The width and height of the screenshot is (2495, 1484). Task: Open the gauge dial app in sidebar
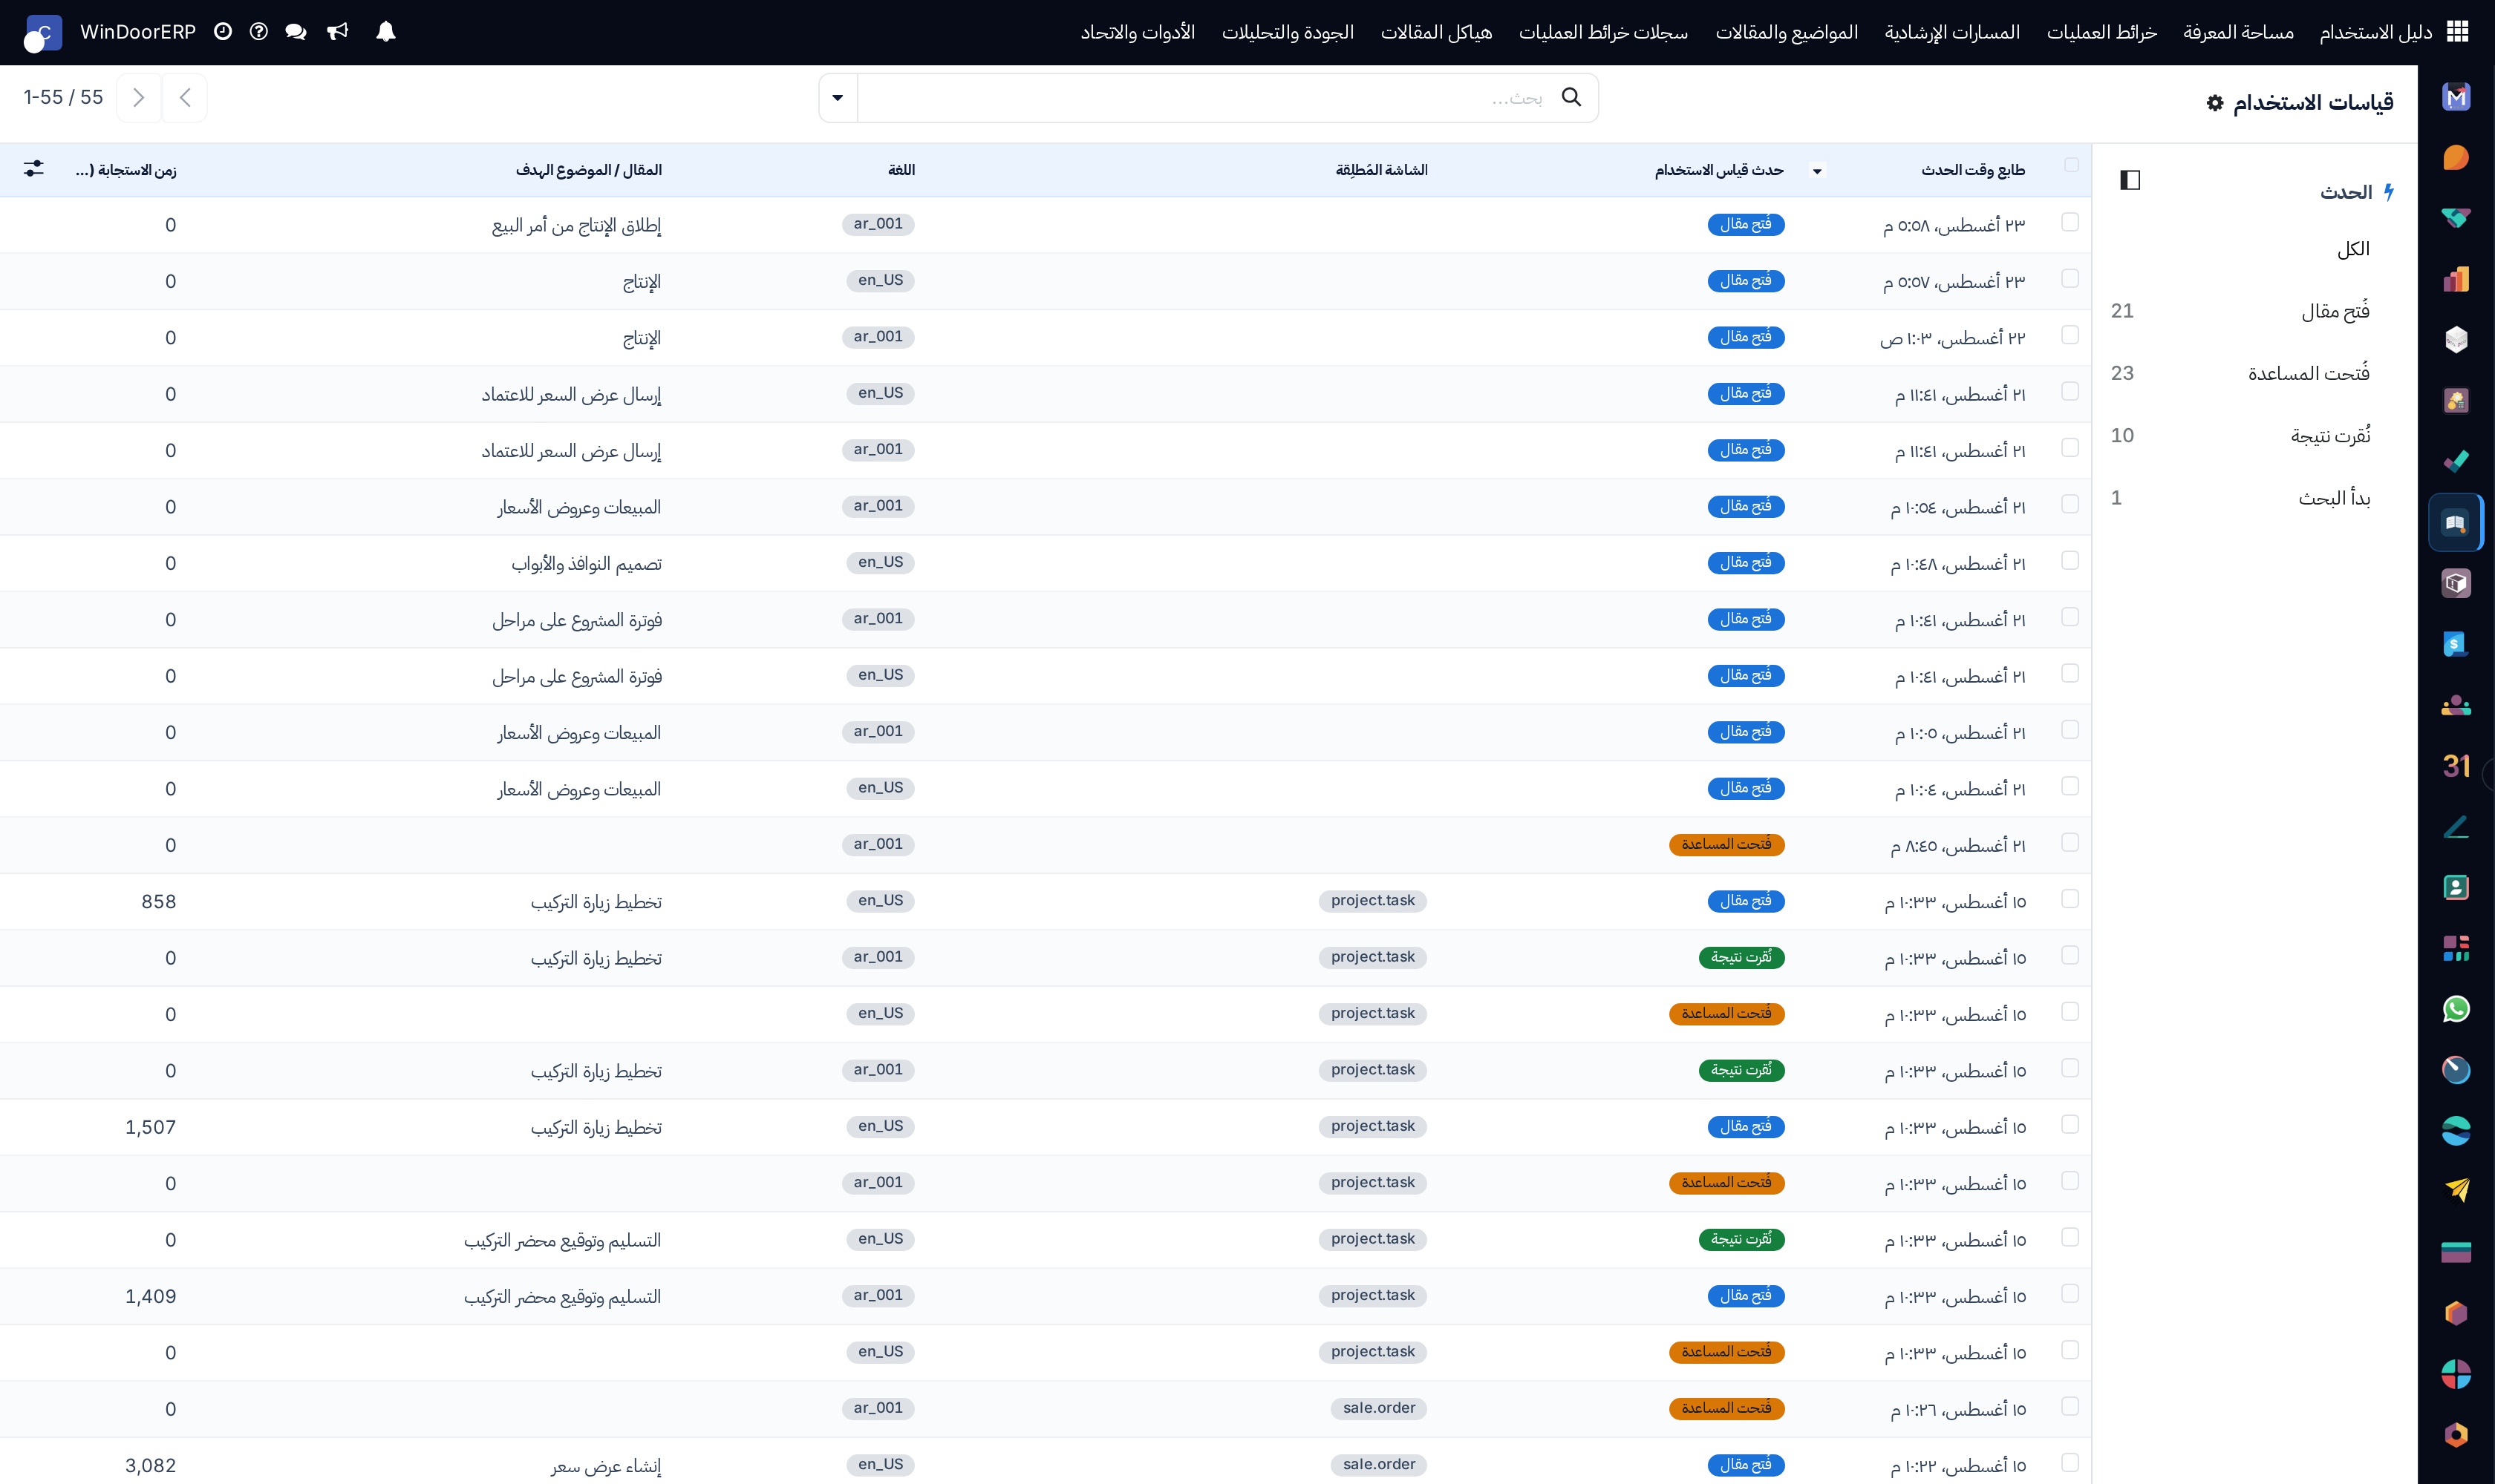2456,1070
